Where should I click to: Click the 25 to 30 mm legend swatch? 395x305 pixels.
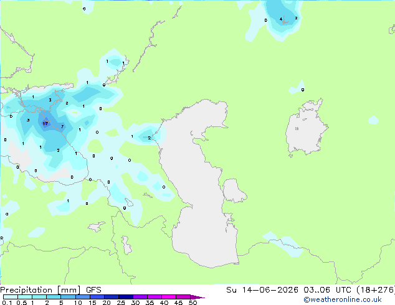click(x=125, y=297)
